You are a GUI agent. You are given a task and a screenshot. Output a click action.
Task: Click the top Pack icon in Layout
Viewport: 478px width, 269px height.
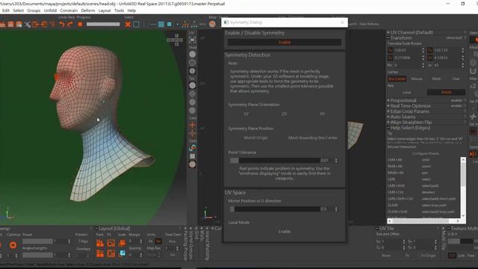tap(100, 243)
